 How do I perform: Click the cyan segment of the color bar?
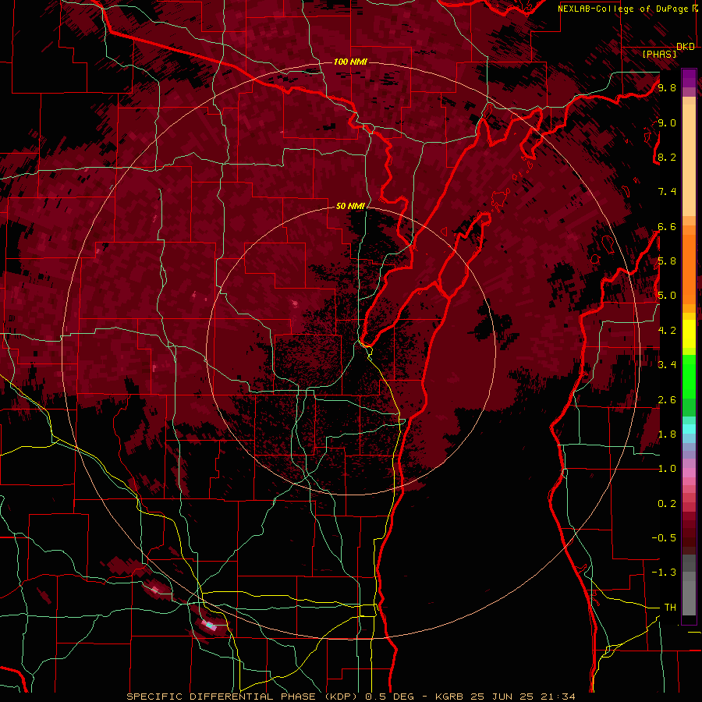(x=689, y=428)
